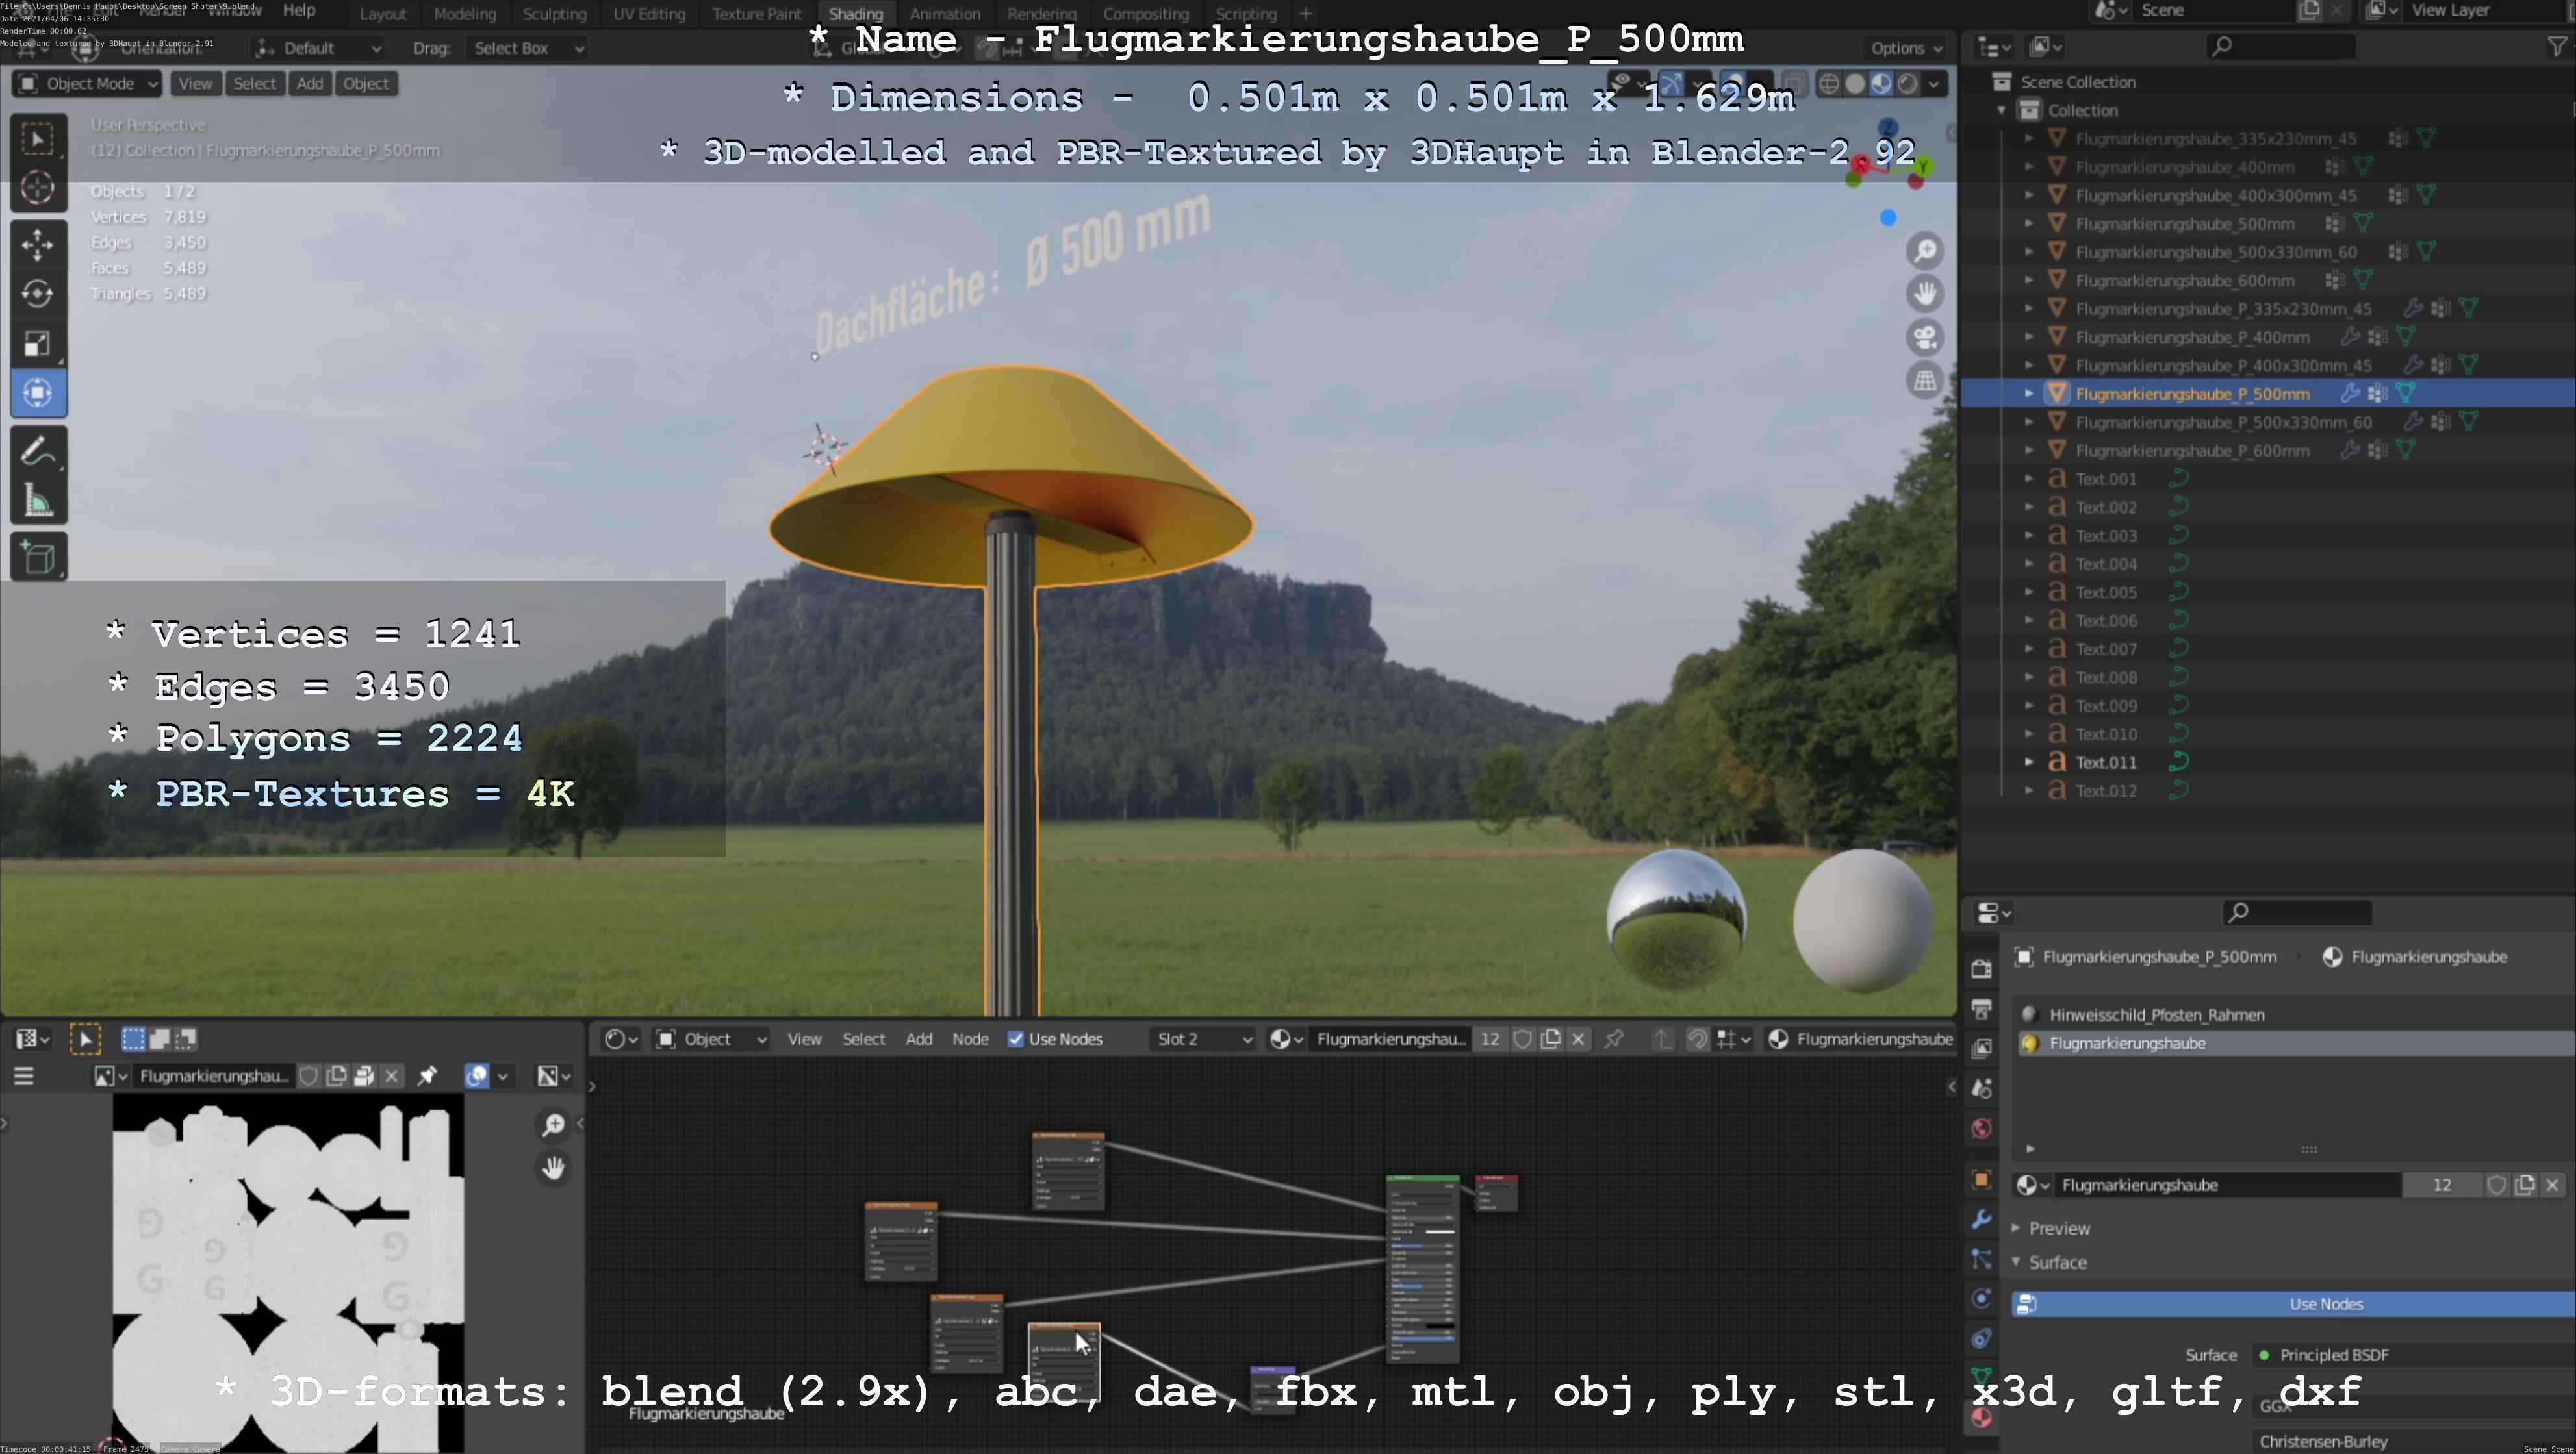Viewport: 2576px width, 1454px height.
Task: Select the Annotate tool
Action: 38,452
